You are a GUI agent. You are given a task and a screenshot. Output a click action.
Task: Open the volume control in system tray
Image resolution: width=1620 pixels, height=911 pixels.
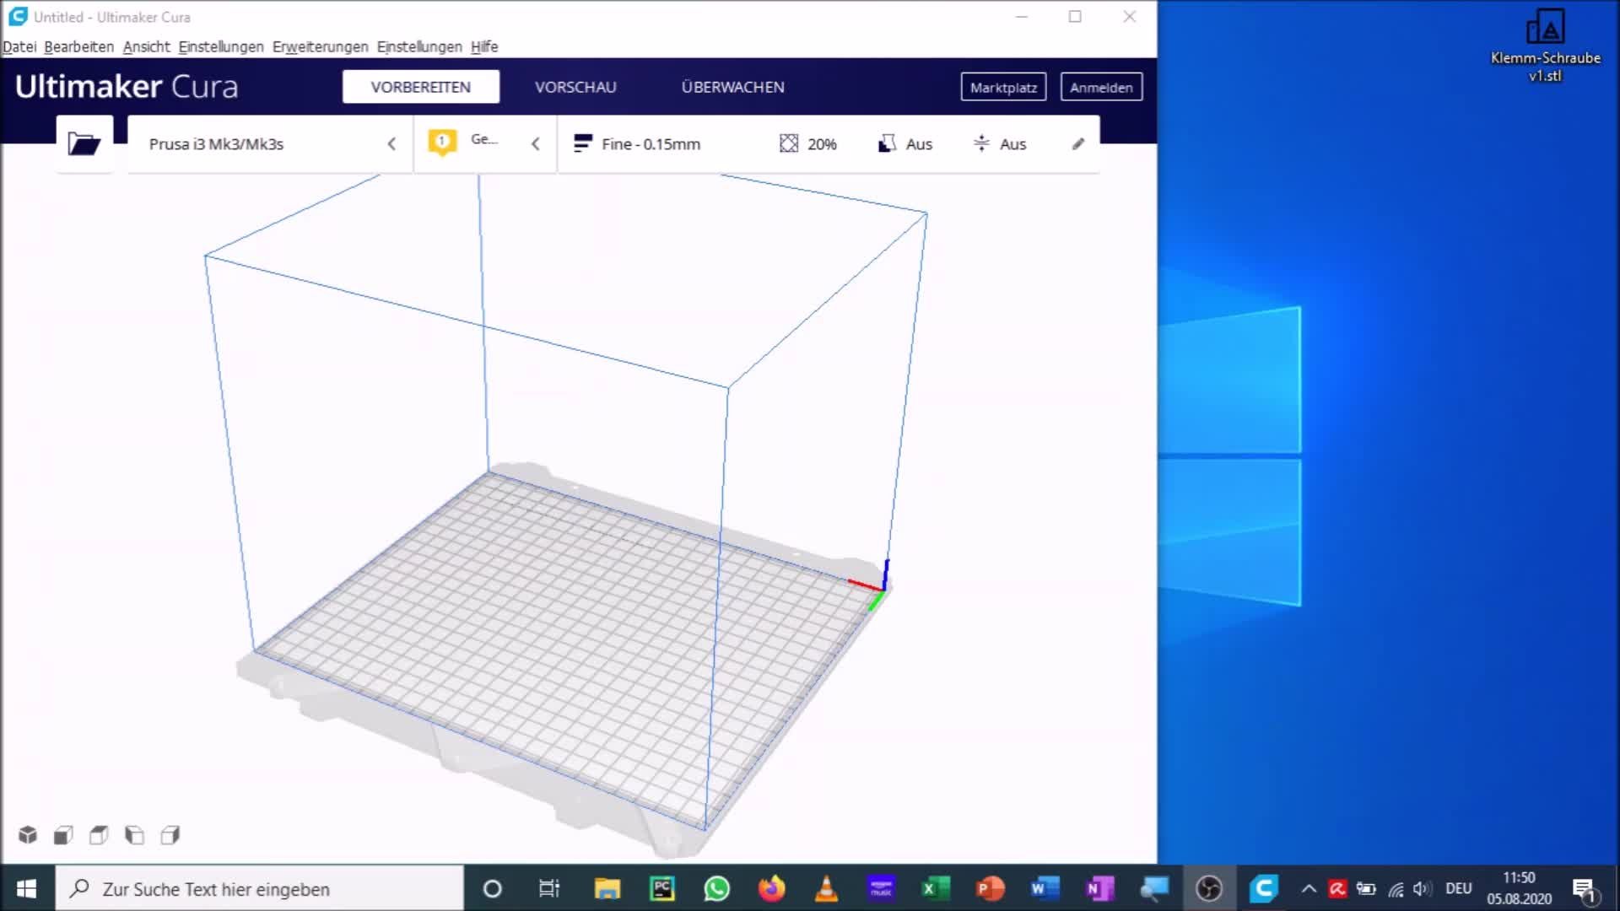click(1423, 889)
